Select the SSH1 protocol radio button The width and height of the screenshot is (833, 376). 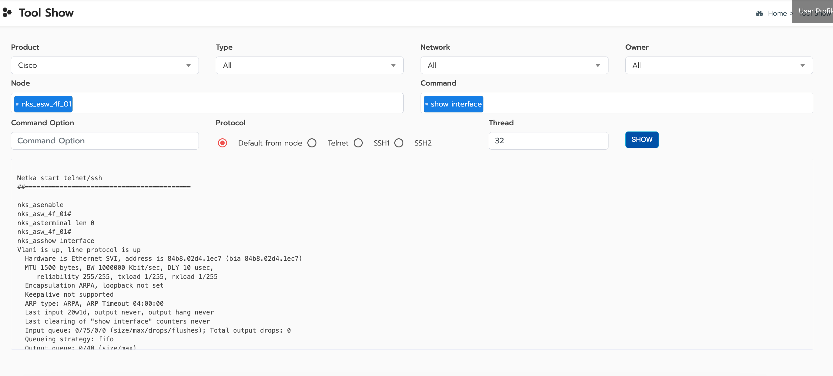358,143
